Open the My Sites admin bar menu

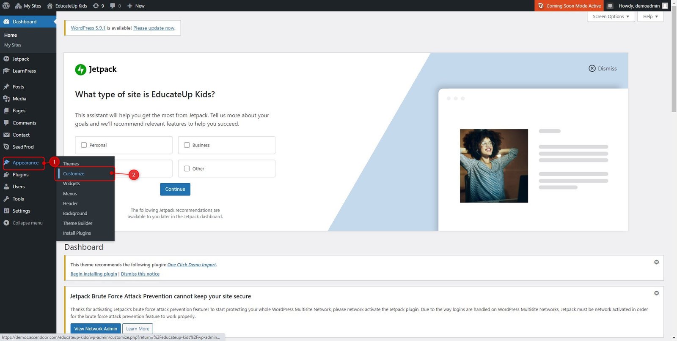(28, 6)
